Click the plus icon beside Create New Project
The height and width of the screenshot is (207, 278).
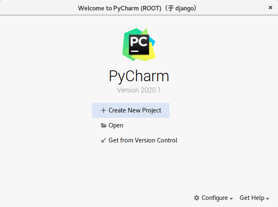click(x=104, y=110)
